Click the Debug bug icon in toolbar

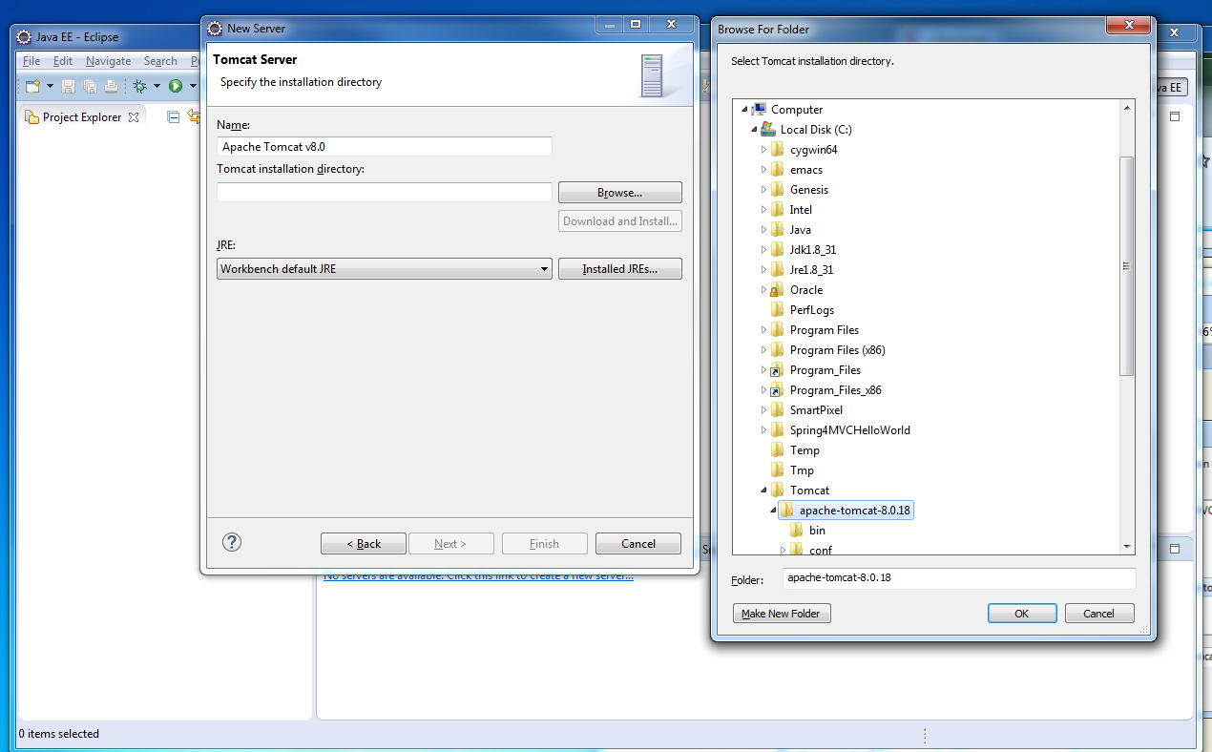(x=139, y=87)
